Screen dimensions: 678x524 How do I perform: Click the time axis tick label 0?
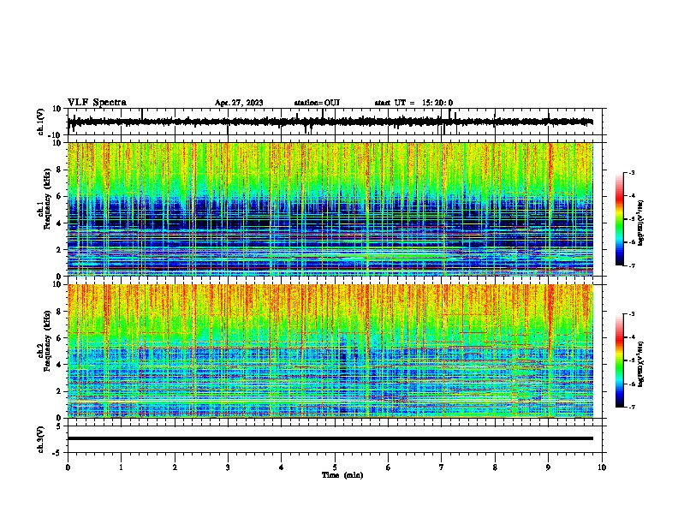68,467
